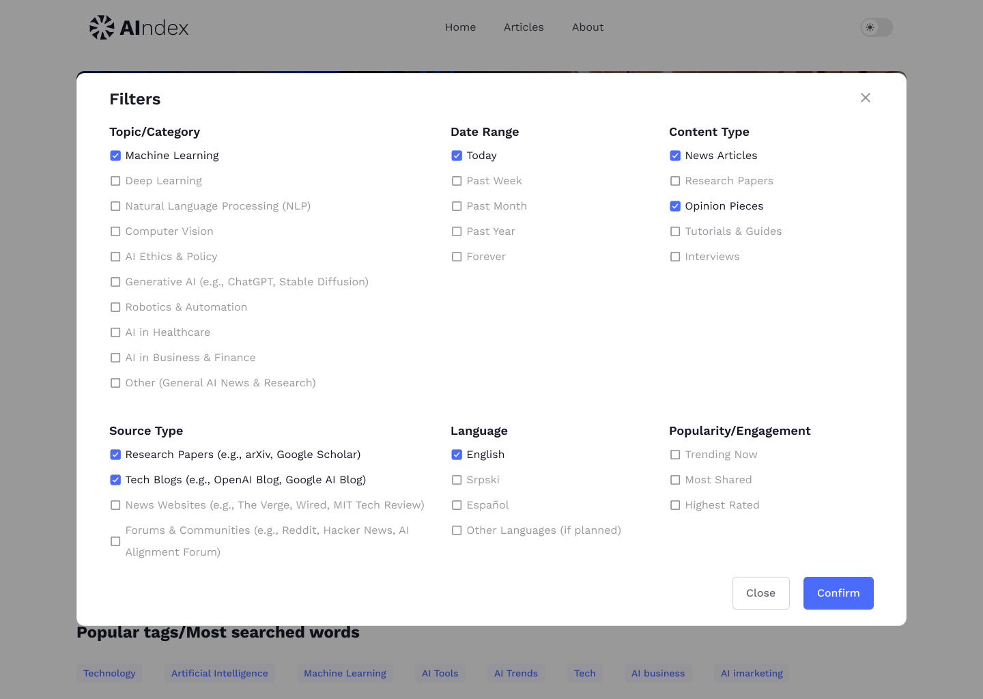Uncheck the English language filter
Image resolution: width=983 pixels, height=699 pixels.
457,454
